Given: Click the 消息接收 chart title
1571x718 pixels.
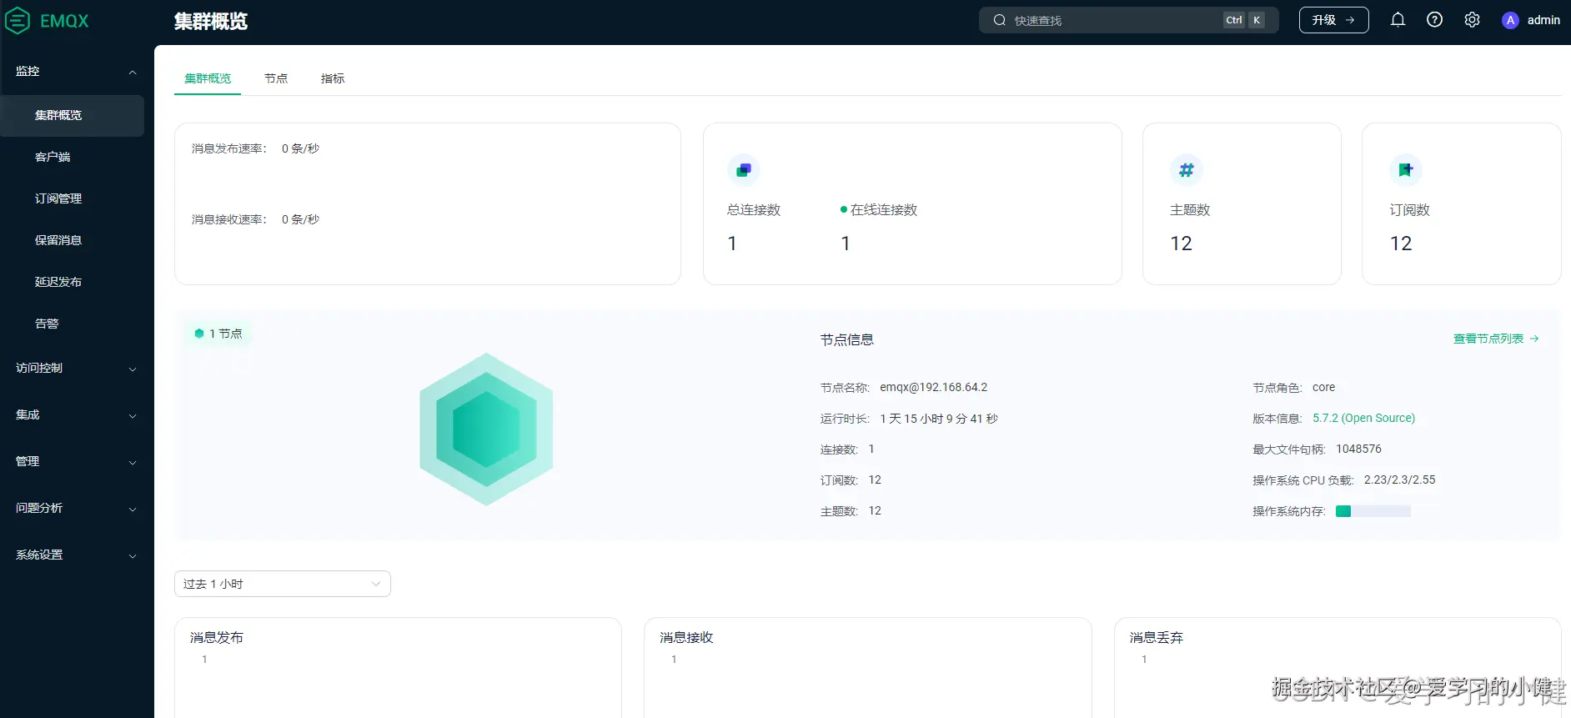Looking at the screenshot, I should tap(686, 637).
